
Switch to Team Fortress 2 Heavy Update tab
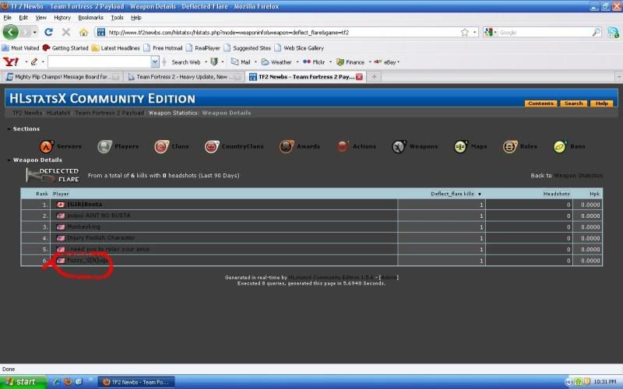[185, 76]
